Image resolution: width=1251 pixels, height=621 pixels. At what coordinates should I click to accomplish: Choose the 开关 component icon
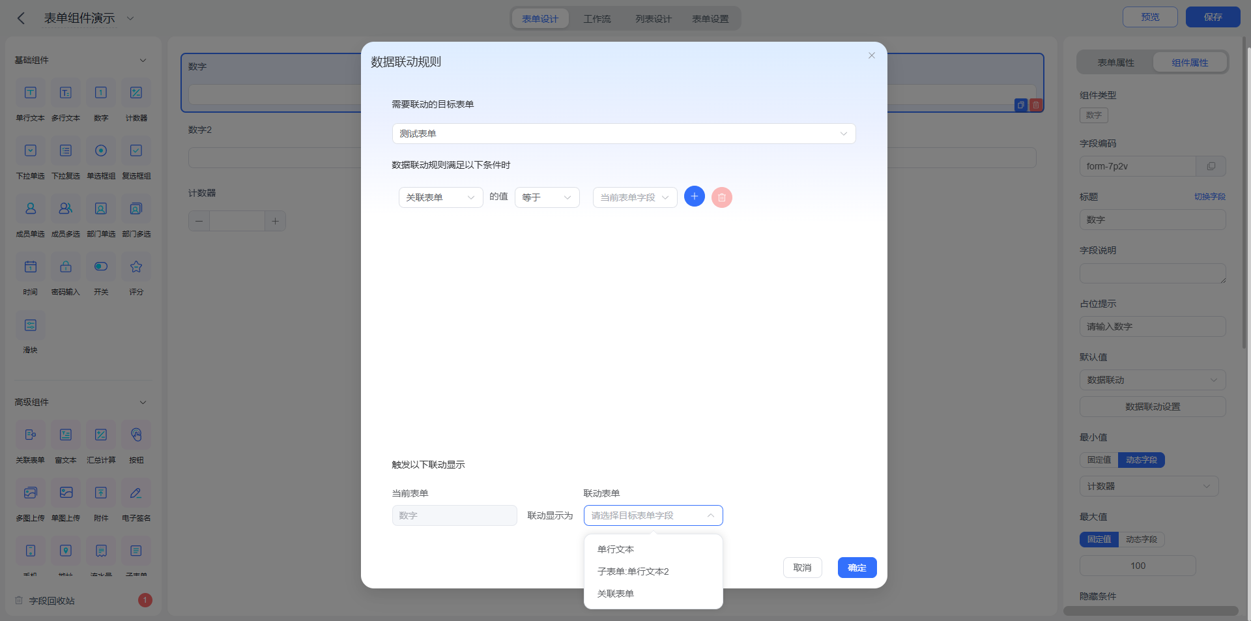coord(101,267)
